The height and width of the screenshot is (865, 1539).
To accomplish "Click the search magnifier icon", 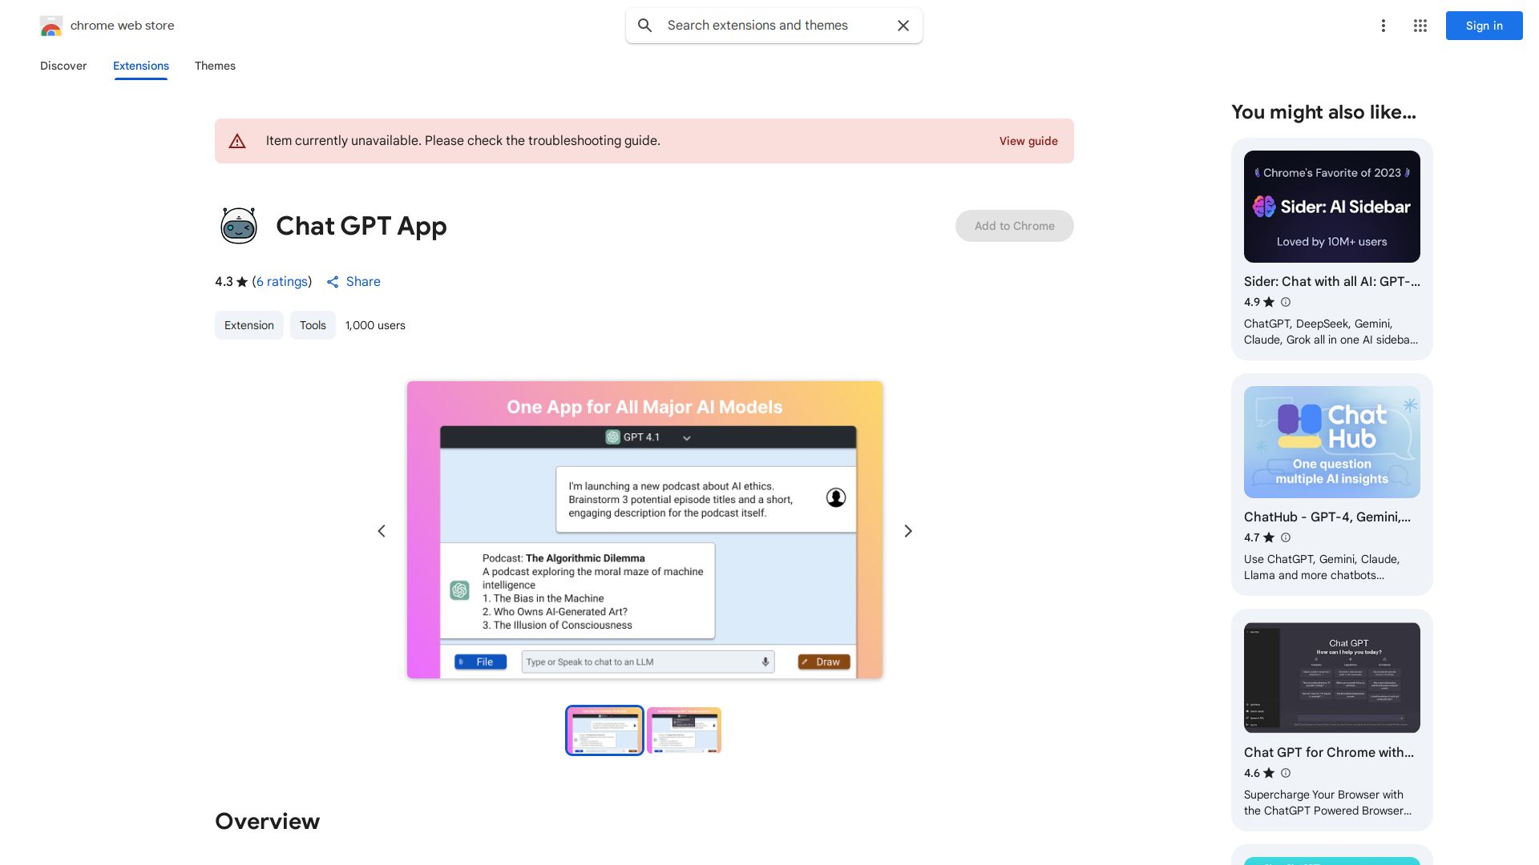I will click(x=644, y=26).
